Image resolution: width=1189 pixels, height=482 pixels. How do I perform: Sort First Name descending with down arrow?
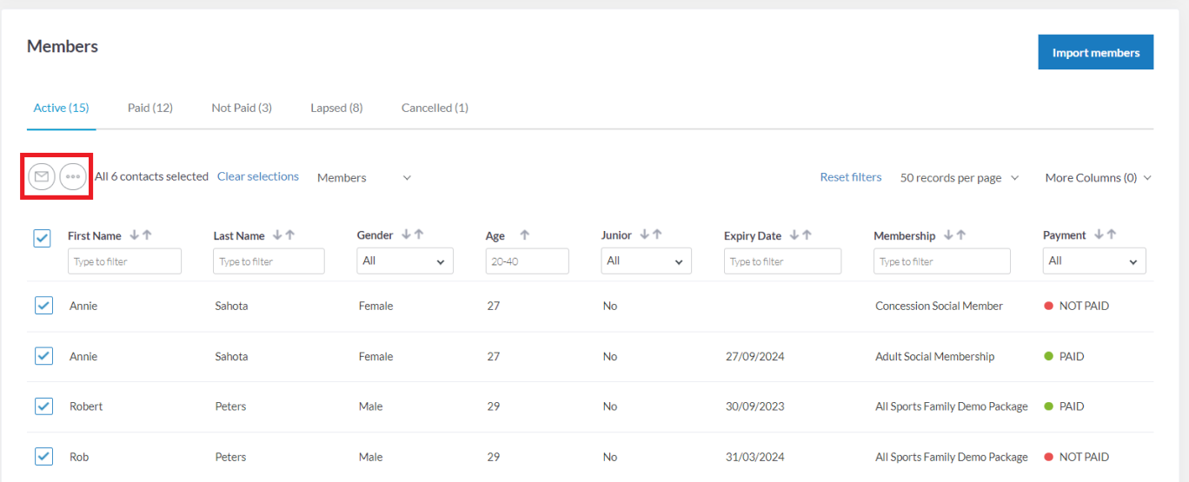[134, 235]
